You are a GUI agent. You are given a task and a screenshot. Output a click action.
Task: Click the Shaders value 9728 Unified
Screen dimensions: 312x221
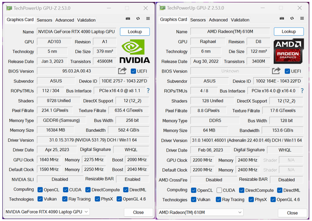(x=59, y=100)
